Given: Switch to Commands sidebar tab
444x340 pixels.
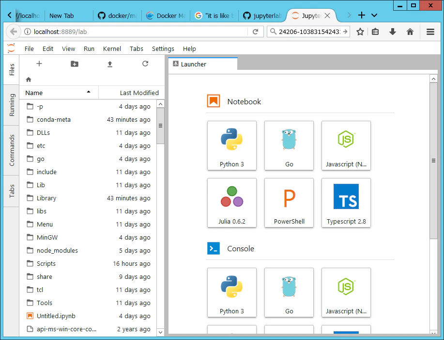Looking at the screenshot, I should coord(12,150).
